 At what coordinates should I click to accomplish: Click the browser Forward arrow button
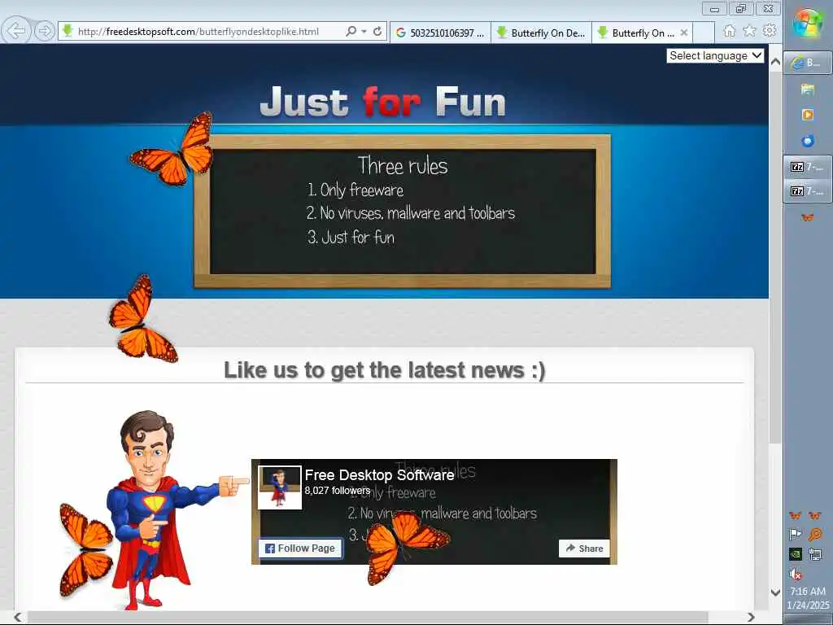click(45, 32)
